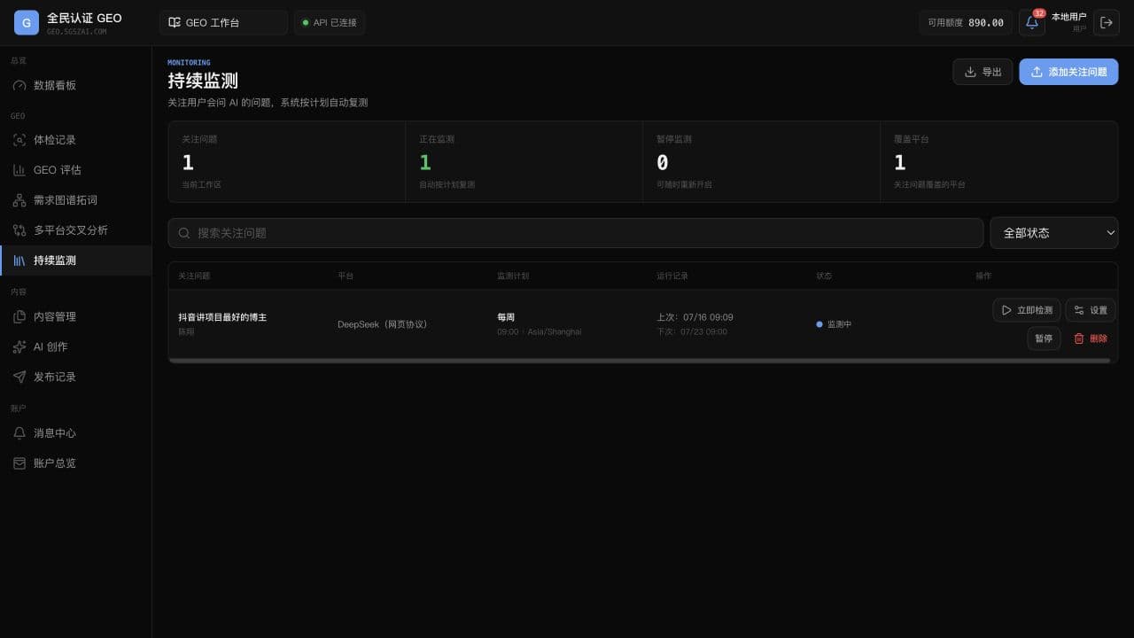The height and width of the screenshot is (638, 1134).
Task: Click the horizontal scrollbar under the table
Action: (x=639, y=361)
